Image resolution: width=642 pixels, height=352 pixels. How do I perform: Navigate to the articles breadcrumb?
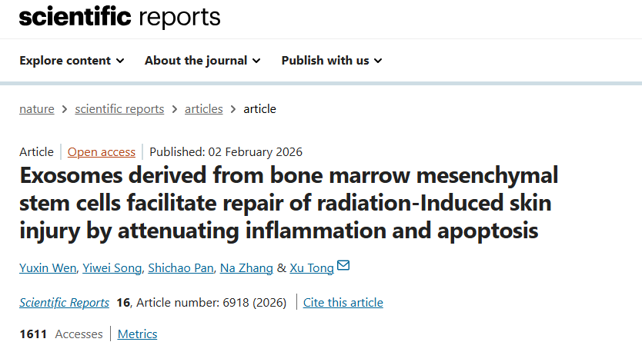204,109
